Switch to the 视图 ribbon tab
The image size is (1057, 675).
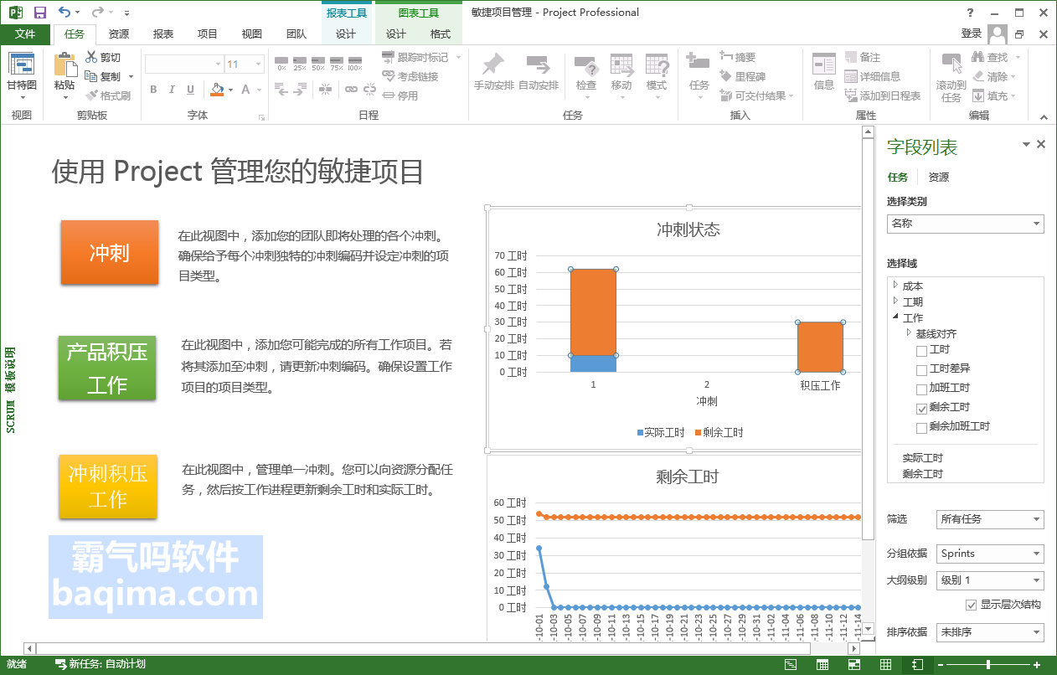pyautogui.click(x=252, y=34)
